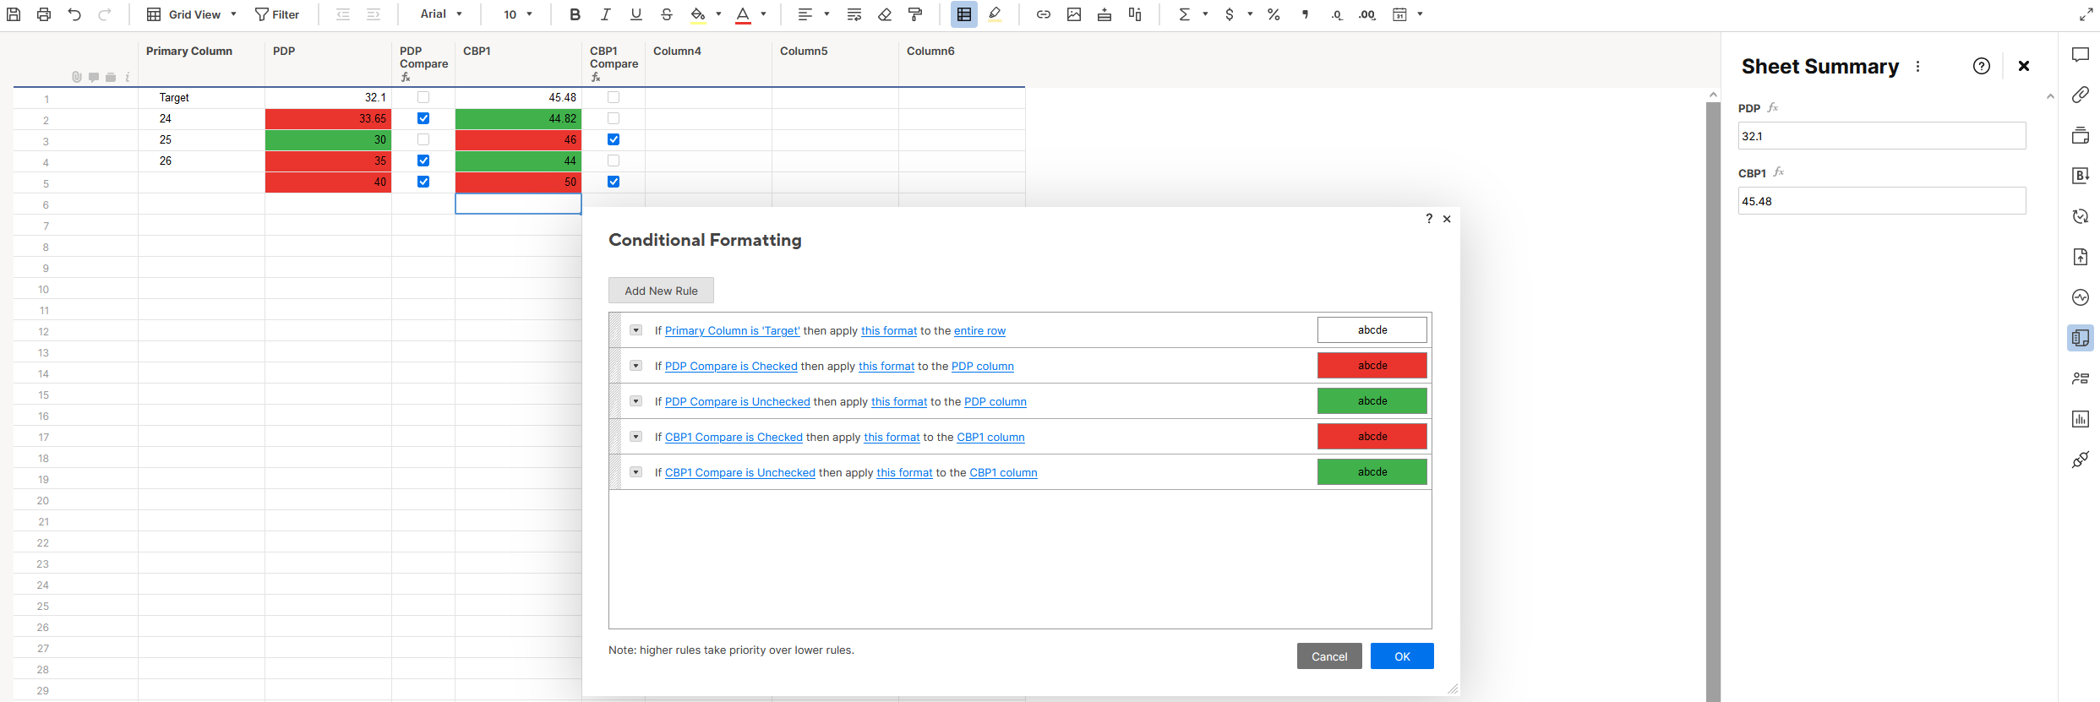Uncheck CBP1 Compare checkbox in row 5
This screenshot has height=702, width=2100.
614,182
